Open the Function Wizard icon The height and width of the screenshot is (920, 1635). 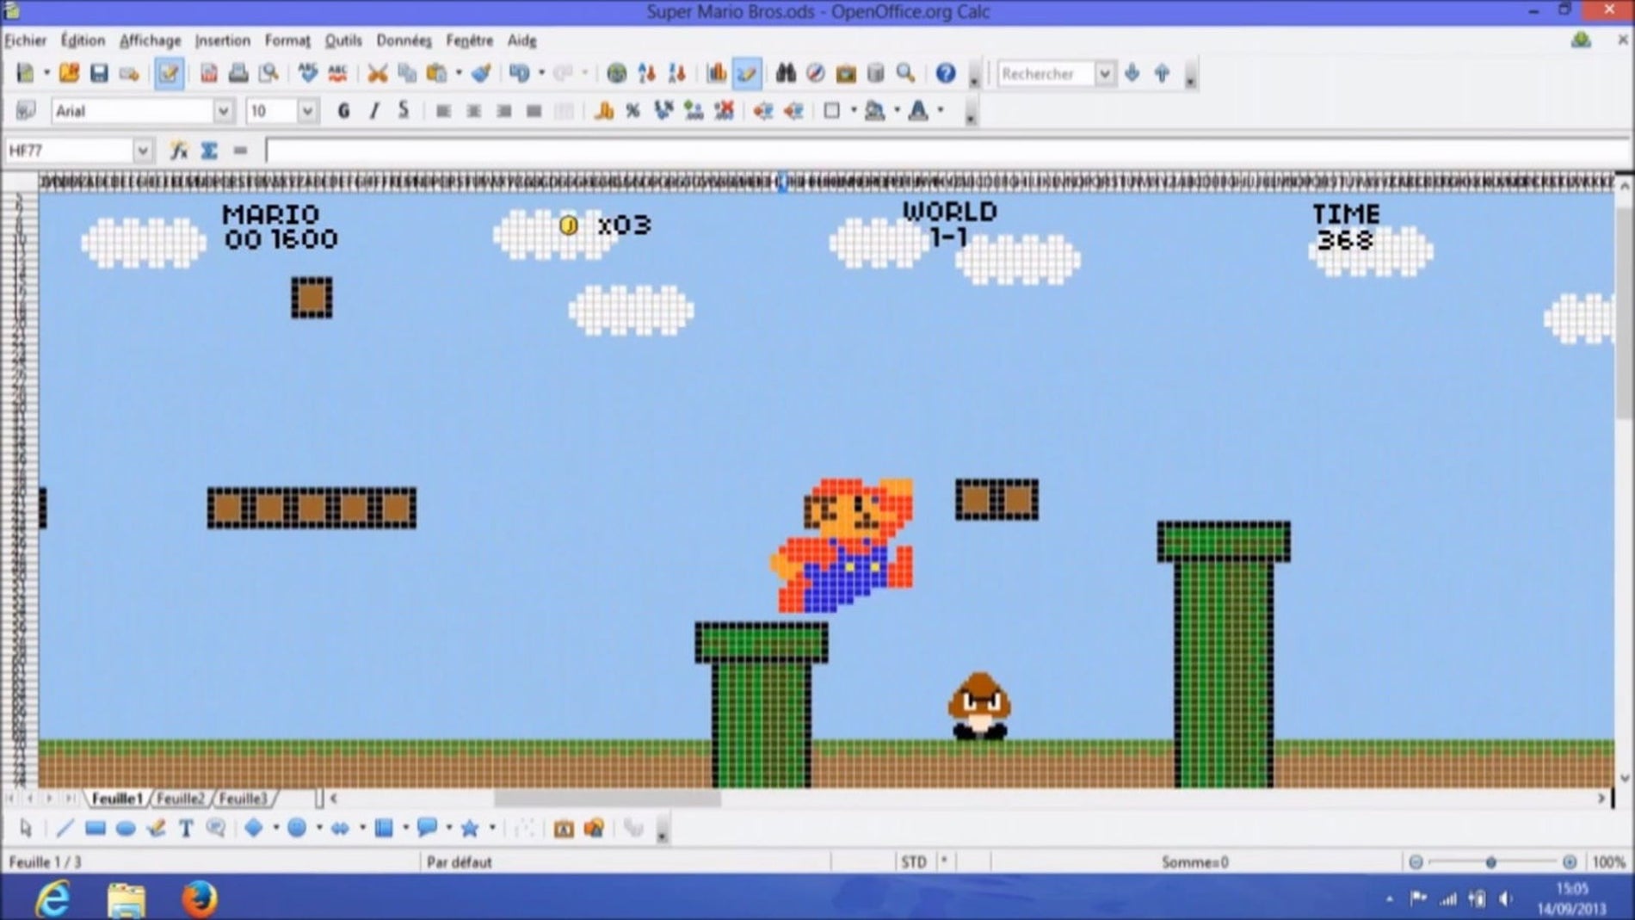(x=179, y=151)
